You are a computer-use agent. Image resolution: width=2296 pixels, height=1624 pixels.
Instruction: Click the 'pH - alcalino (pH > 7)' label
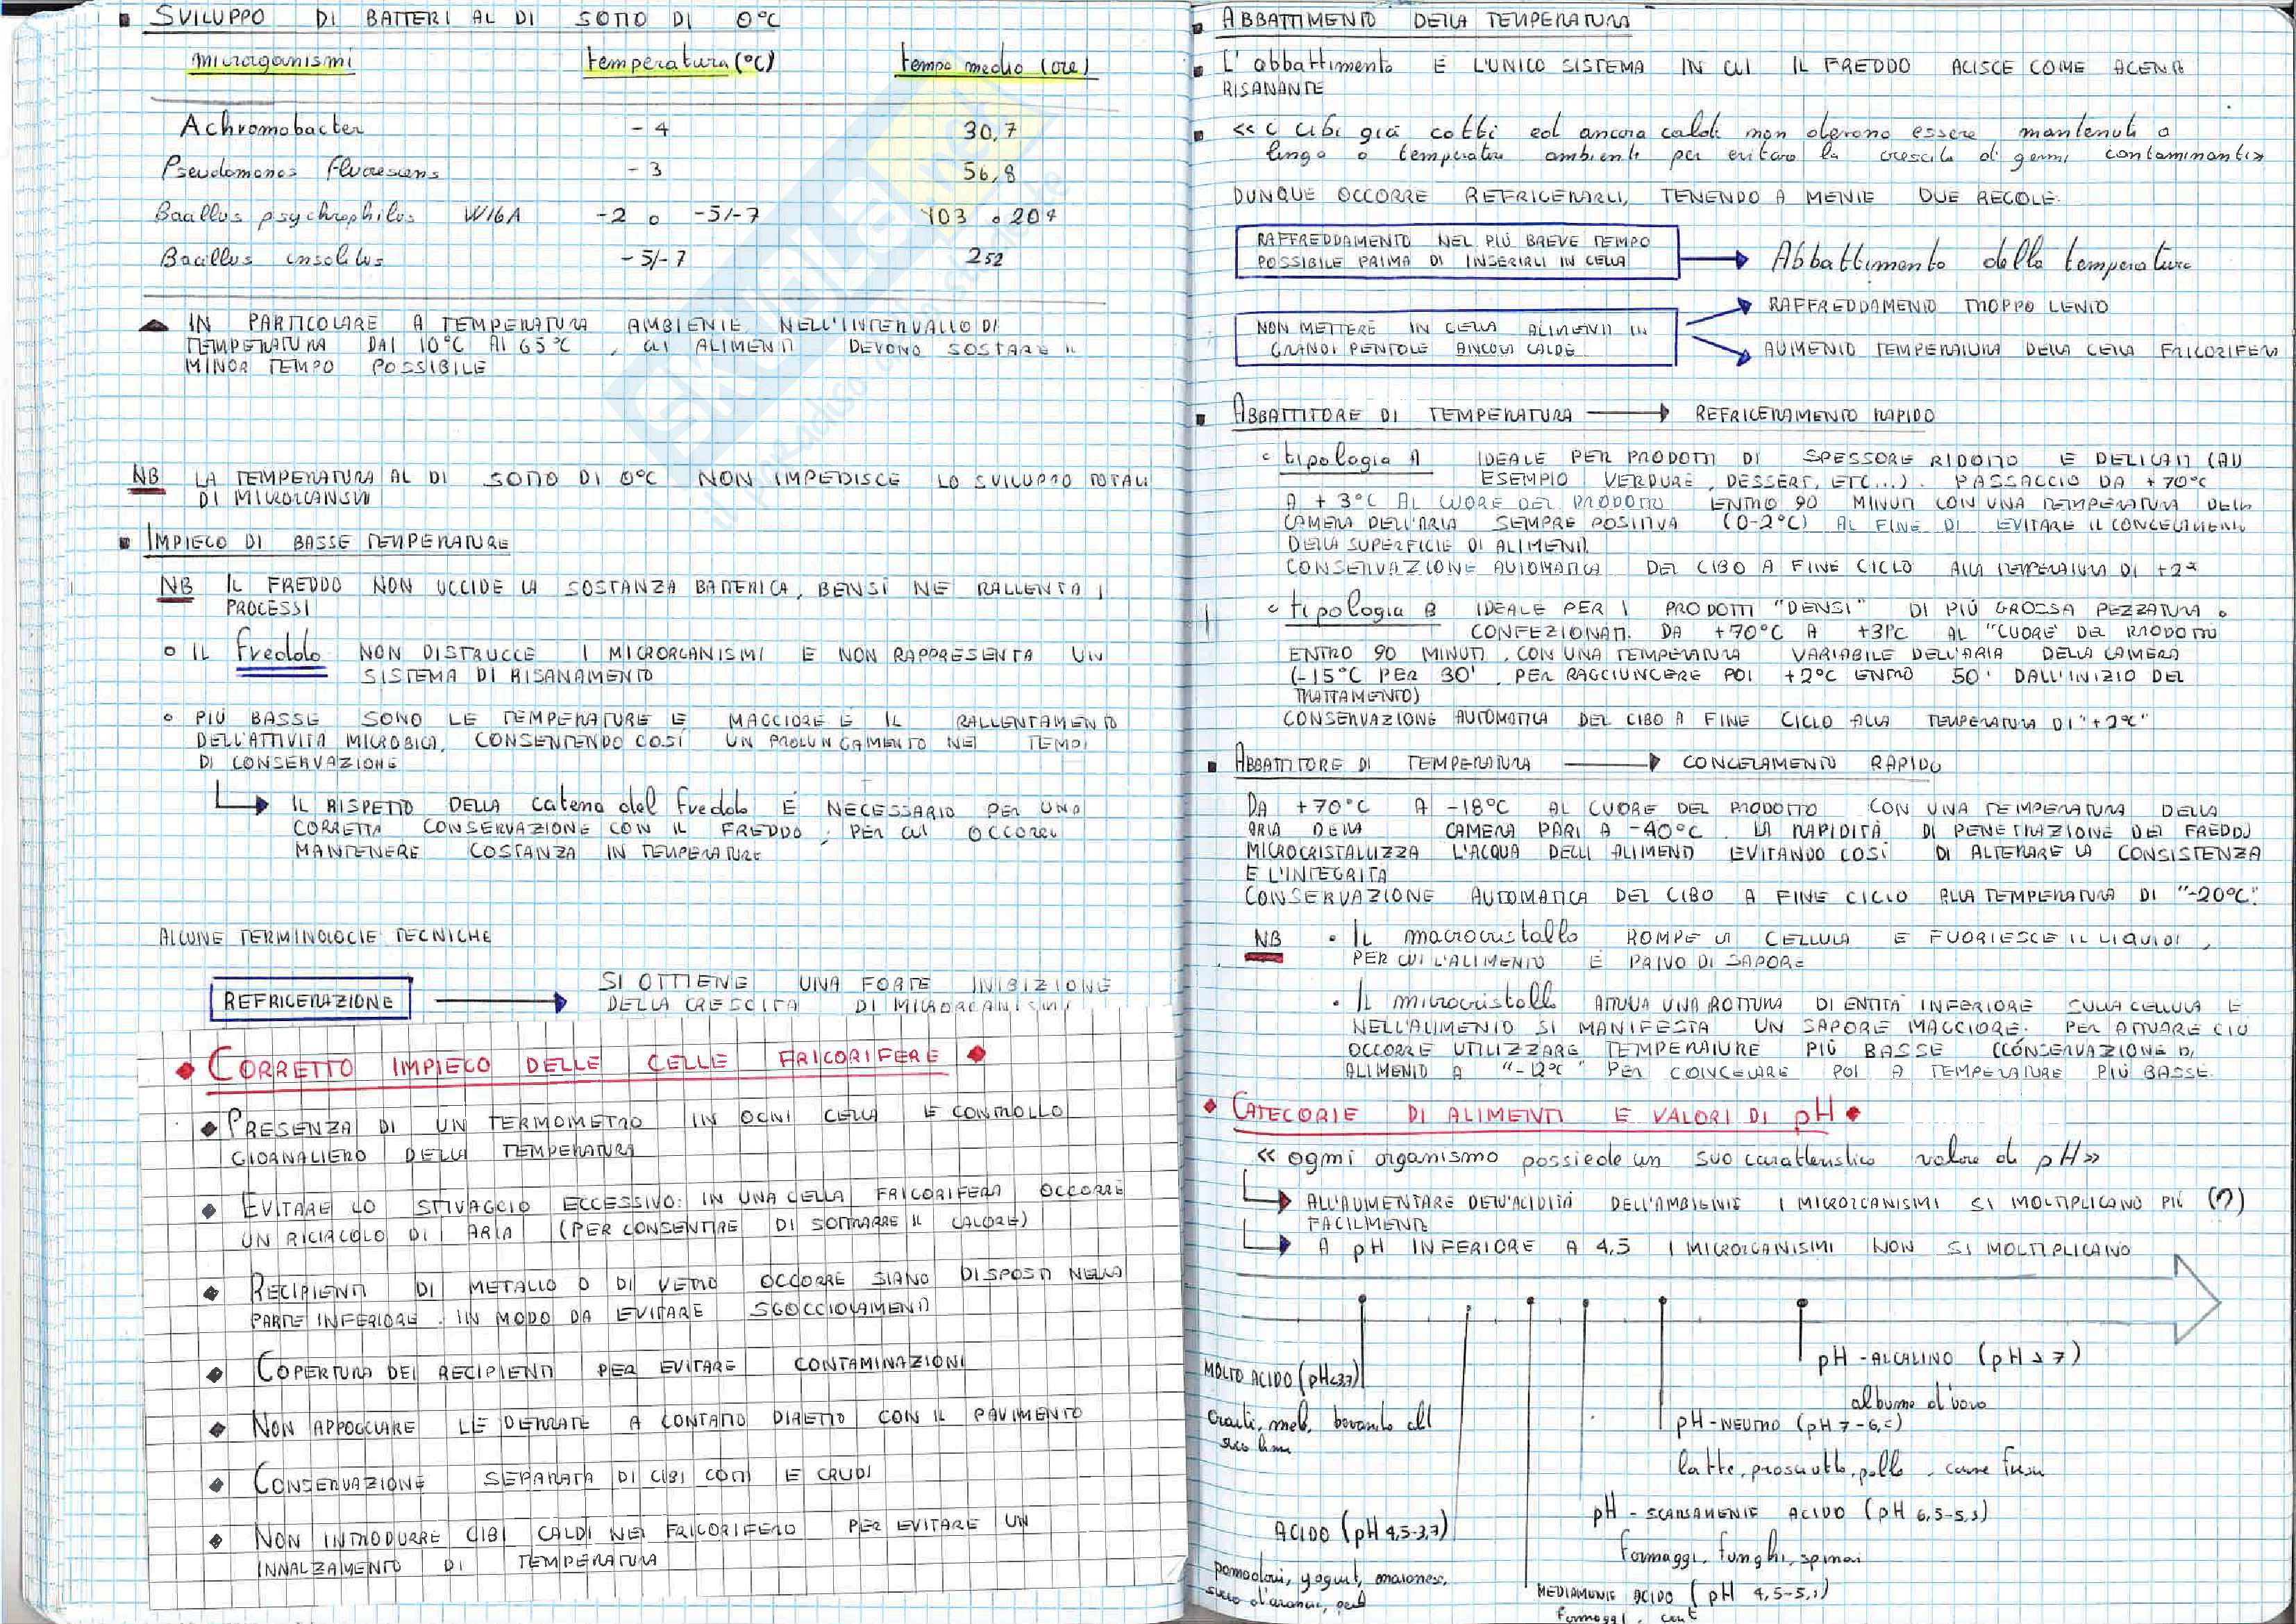(x=1948, y=1357)
